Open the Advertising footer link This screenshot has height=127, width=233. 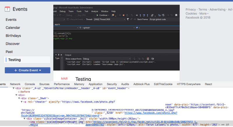click(x=217, y=10)
